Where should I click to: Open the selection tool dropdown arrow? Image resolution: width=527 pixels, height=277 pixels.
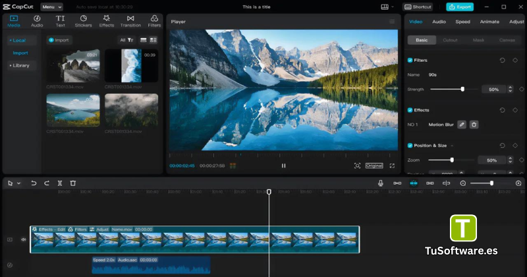pyautogui.click(x=19, y=183)
